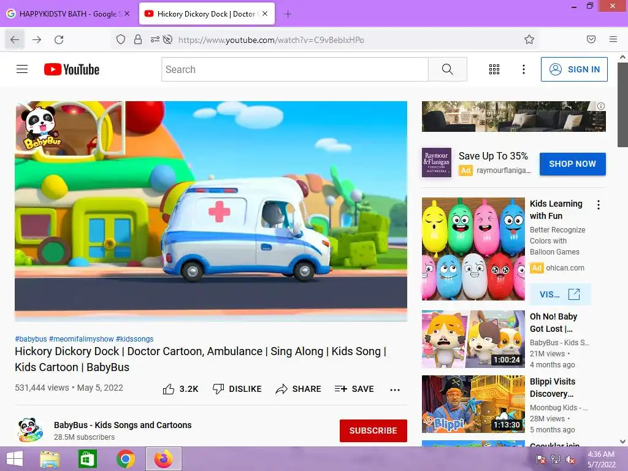
Task: Close the Hickory Dickory Dock tab
Action: click(x=265, y=13)
